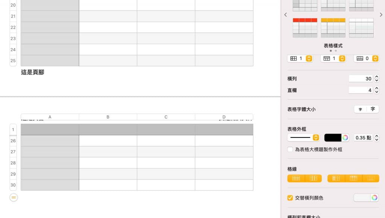Click the 橫列 row count field
The width and height of the screenshot is (385, 218).
click(x=361, y=79)
